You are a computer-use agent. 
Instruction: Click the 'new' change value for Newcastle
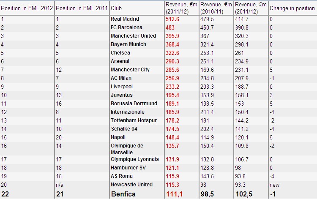[274, 185]
